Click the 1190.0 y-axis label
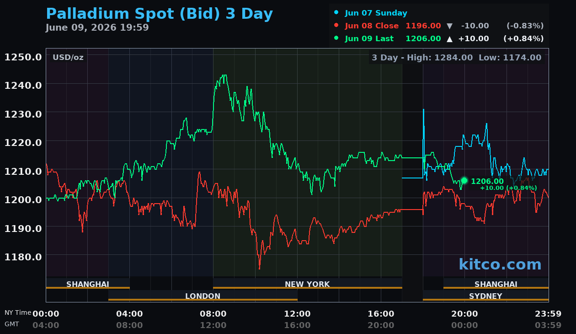The image size is (576, 334). click(23, 228)
